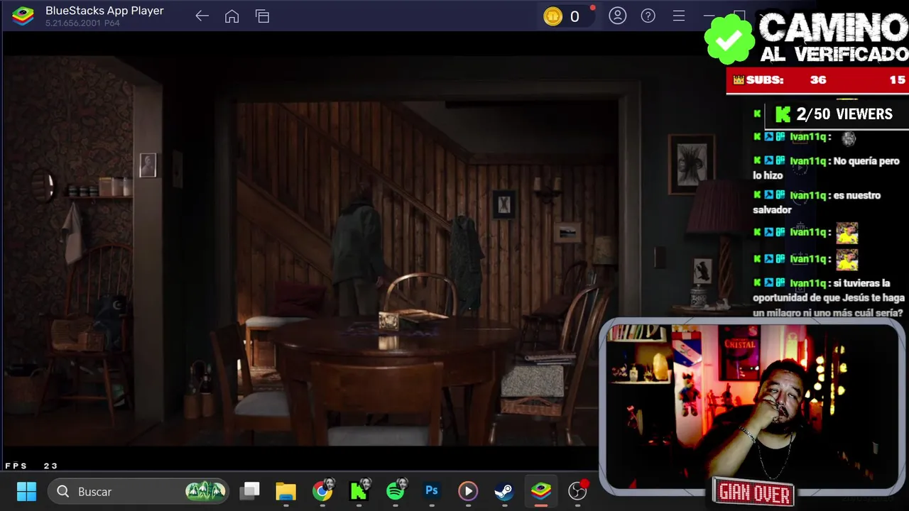Open Task View from taskbar
This screenshot has width=909, height=511.
pos(249,491)
